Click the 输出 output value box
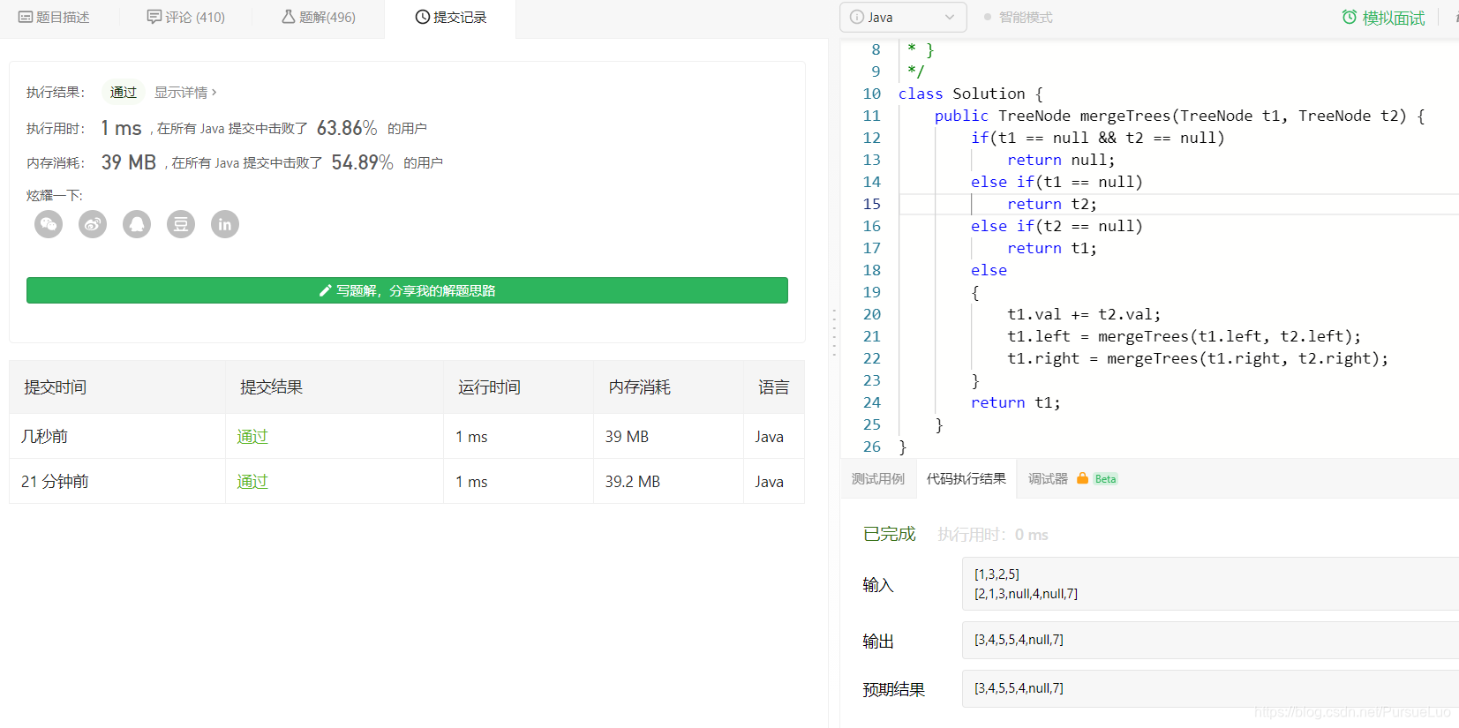 pyautogui.click(x=1210, y=640)
